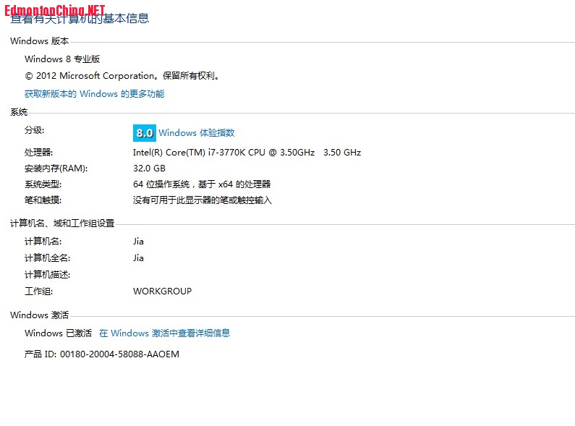Open 在 Windows 激活中查看详细信息 link
This screenshot has width=575, height=426.
[164, 333]
